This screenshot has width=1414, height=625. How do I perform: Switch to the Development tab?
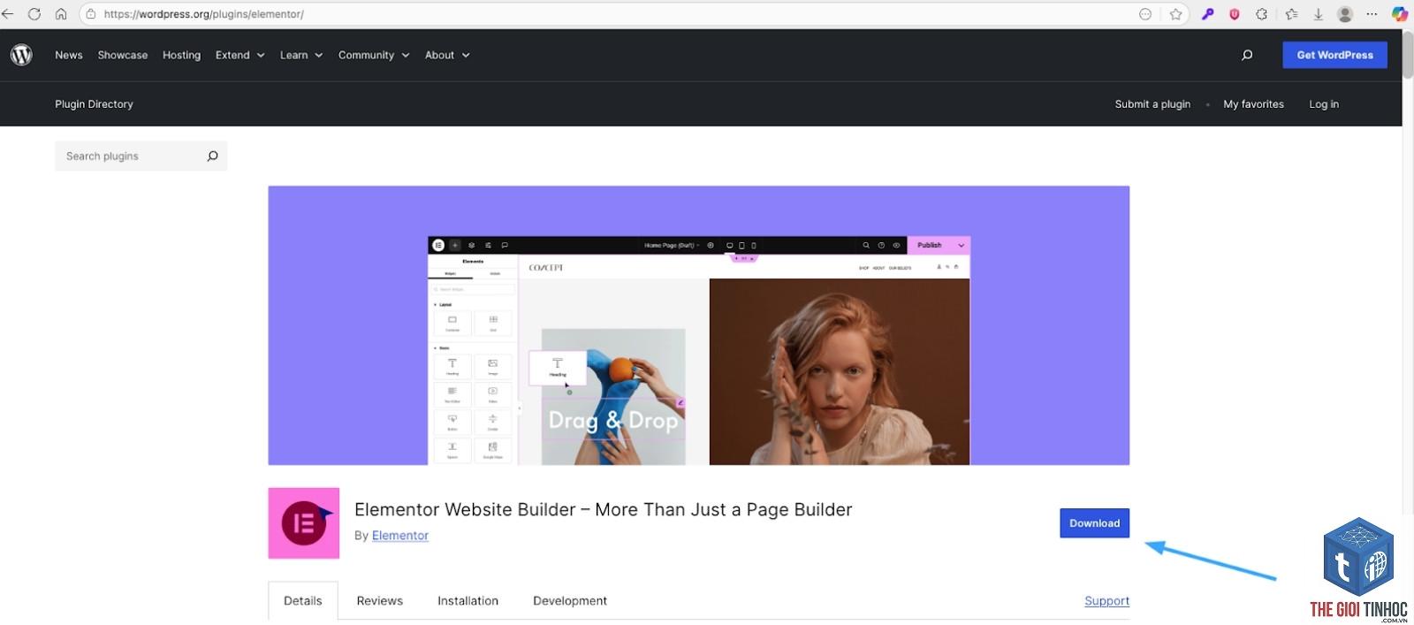point(570,600)
